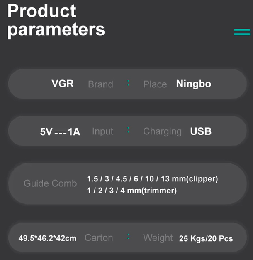The height and width of the screenshot is (260, 253).
Task: Click the Input label
Action: 103,131
